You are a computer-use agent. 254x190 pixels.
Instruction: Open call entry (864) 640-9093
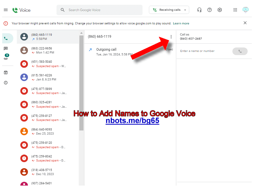[x=48, y=131]
